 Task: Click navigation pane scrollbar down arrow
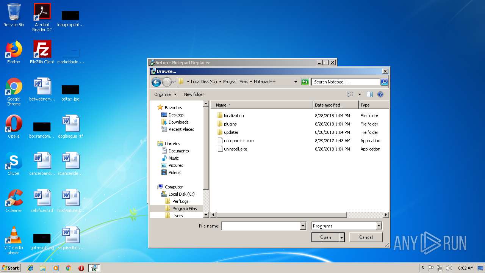(x=206, y=215)
